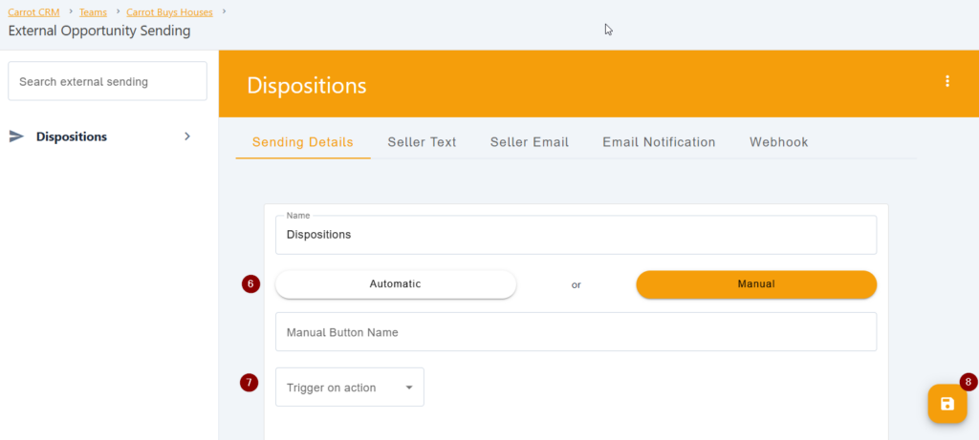Open the Webhook tab
Viewport: 979px width, 440px height.
click(778, 142)
